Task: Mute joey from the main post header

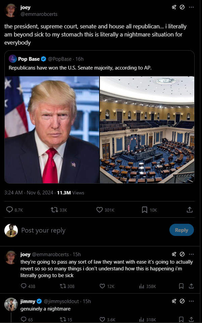Action: [x=174, y=7]
